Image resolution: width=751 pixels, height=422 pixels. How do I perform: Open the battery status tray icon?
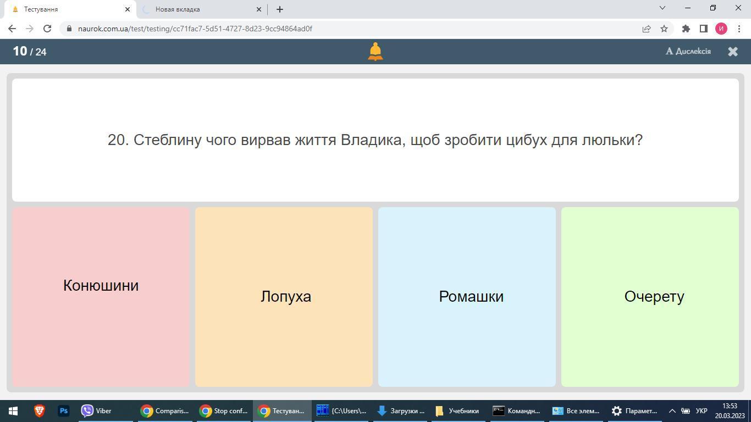click(686, 411)
